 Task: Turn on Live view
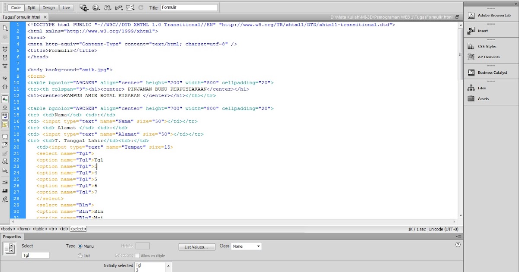[66, 8]
